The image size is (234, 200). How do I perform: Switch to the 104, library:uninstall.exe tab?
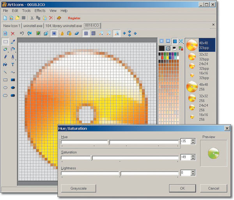[x=64, y=26]
